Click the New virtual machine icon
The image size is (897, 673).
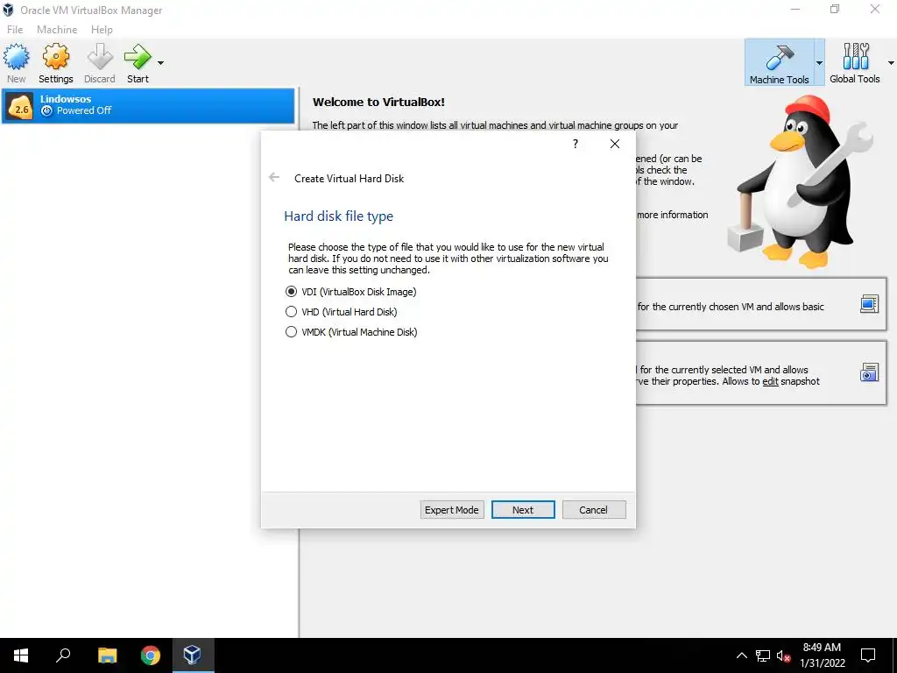16,57
